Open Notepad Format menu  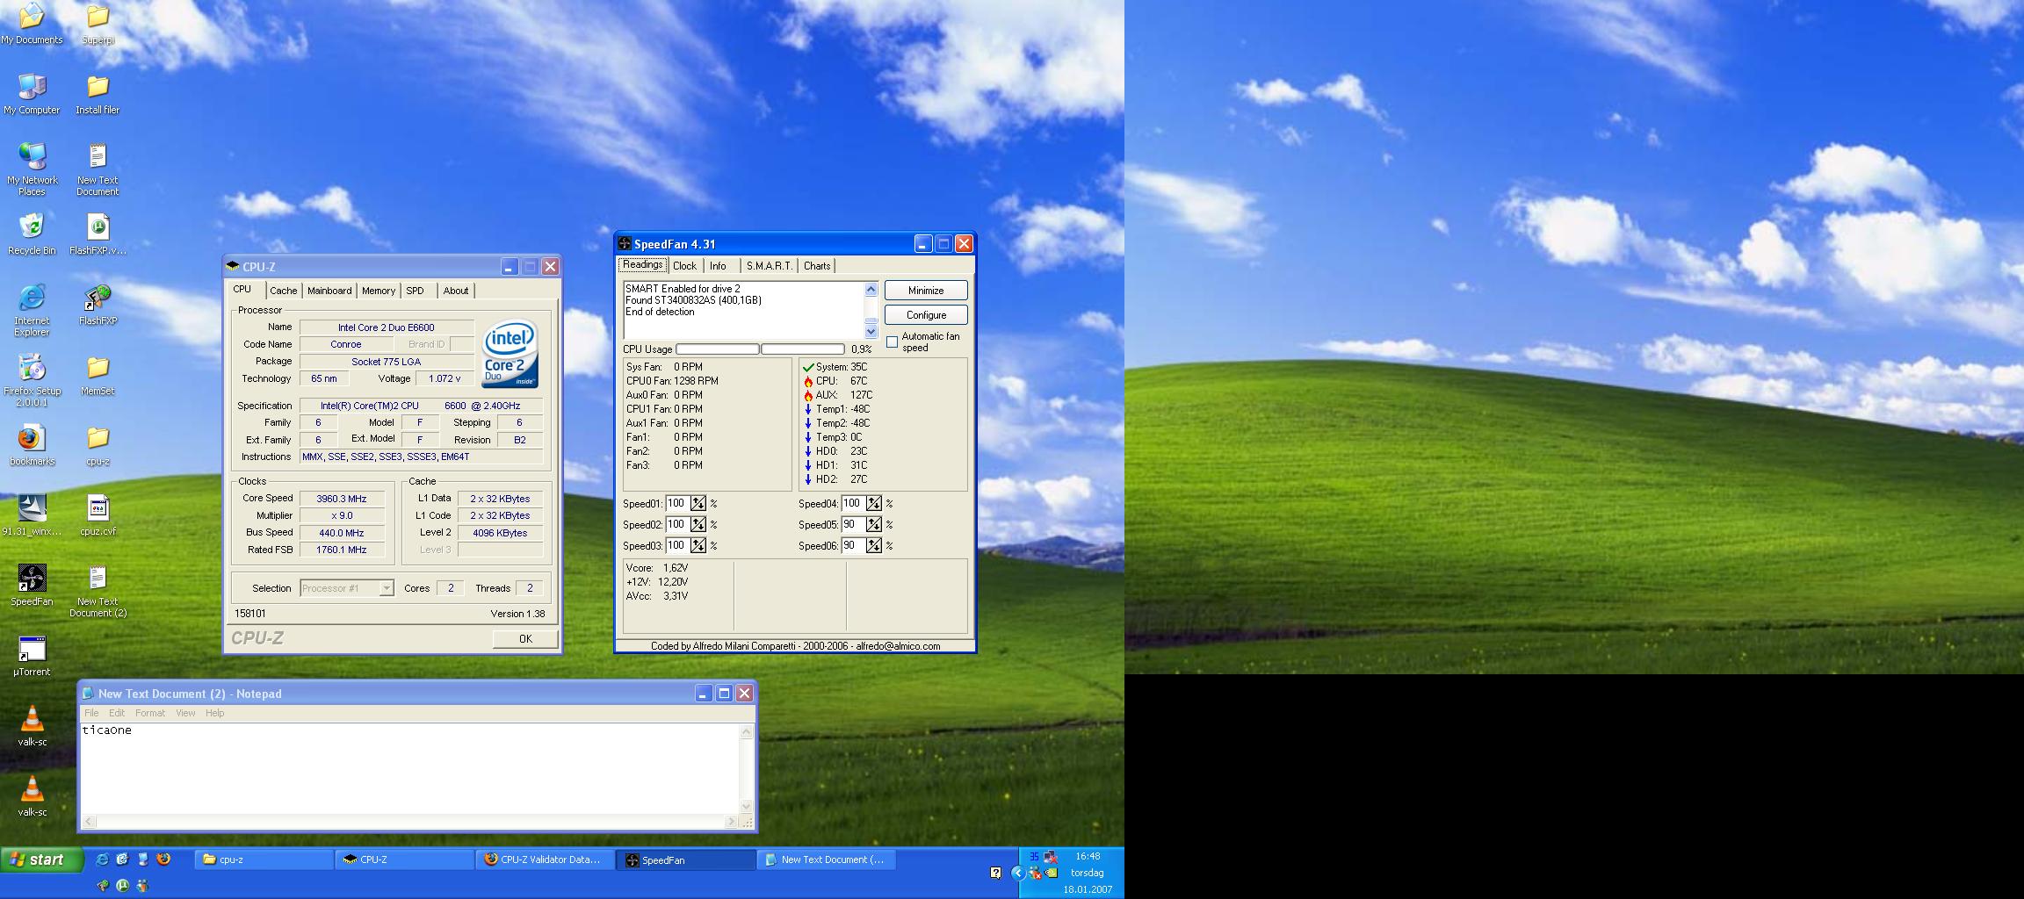[x=150, y=713]
